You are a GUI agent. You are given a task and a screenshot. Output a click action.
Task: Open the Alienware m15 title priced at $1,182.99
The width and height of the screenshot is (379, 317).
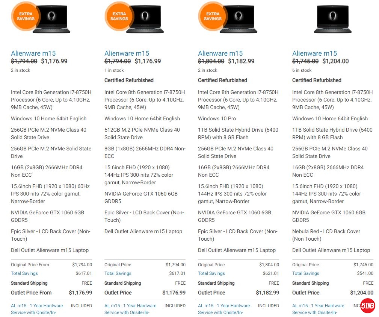(220, 53)
